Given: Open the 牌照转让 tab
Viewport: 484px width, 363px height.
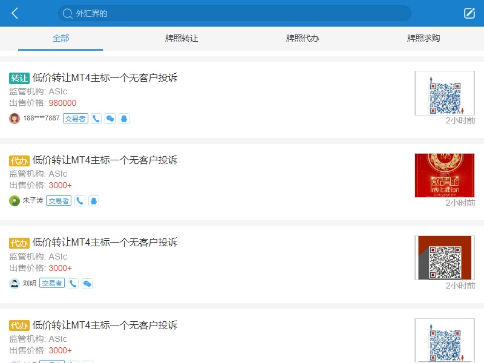Looking at the screenshot, I should [181, 38].
